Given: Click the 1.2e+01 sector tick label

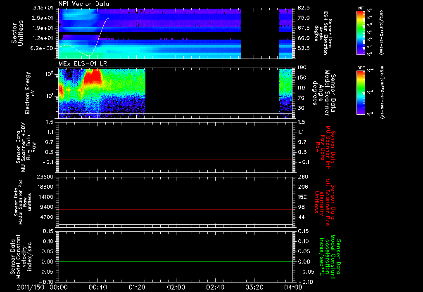Looking at the screenshot, I should (x=43, y=38).
